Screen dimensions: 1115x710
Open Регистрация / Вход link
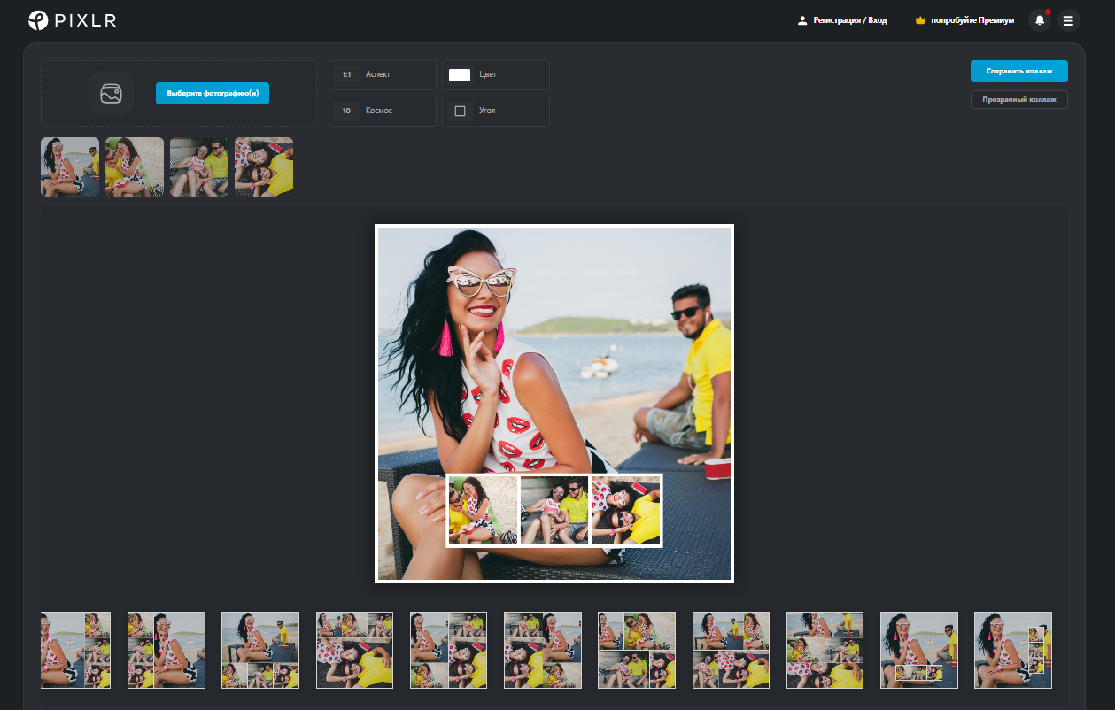click(x=849, y=20)
